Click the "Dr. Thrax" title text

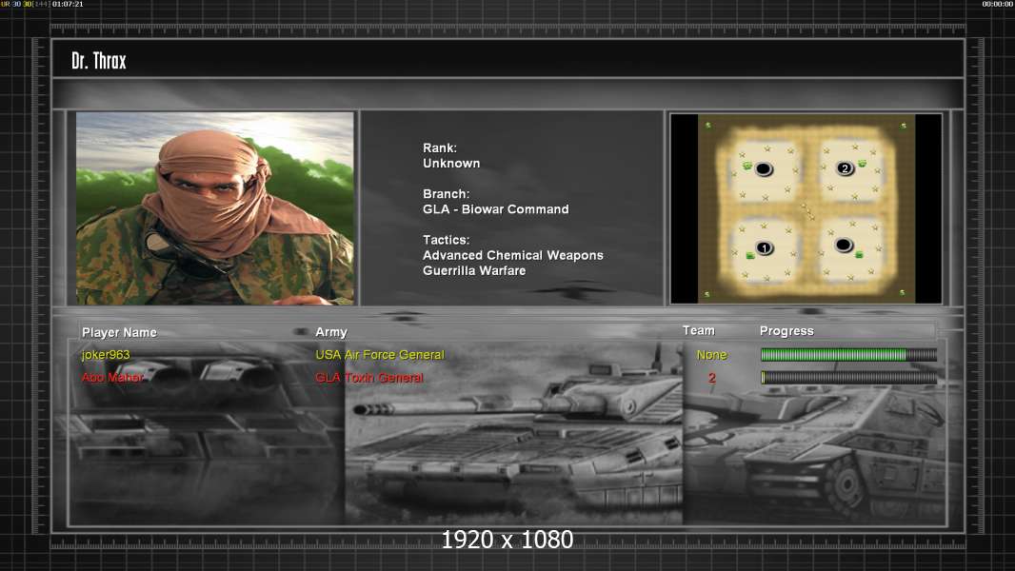98,61
